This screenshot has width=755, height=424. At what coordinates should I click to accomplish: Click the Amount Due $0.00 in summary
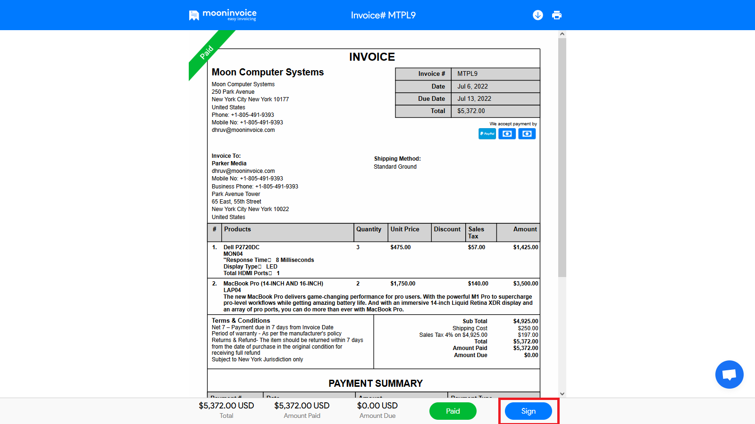[531, 355]
